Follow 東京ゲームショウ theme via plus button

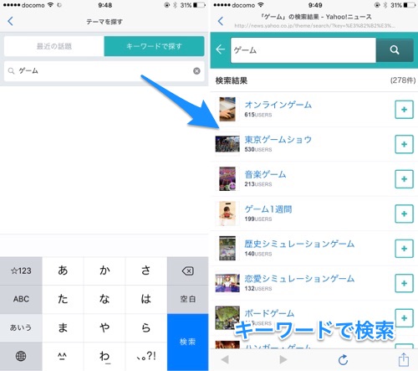(x=404, y=144)
